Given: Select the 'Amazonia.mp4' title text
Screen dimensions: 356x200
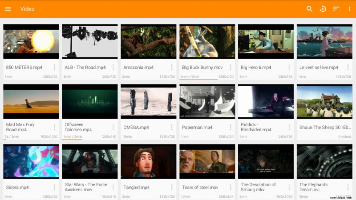Looking at the screenshot, I should tap(138, 68).
